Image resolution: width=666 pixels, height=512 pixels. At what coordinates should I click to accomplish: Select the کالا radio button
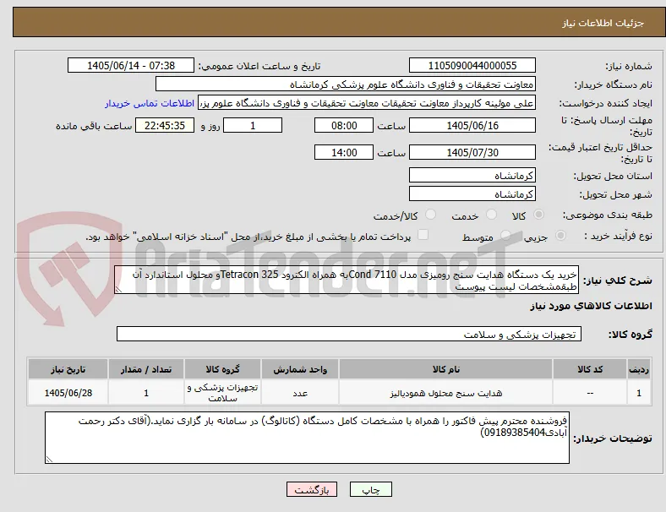[x=538, y=215]
